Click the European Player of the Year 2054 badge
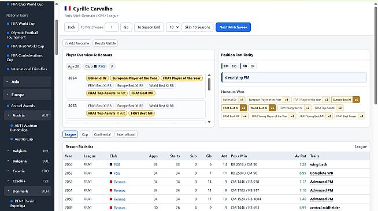The image size is (378, 211). (135, 78)
